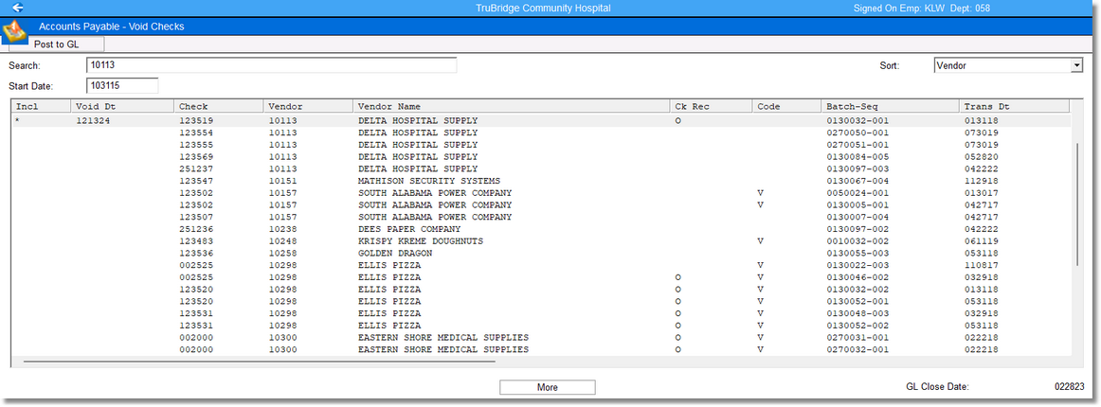Viewport: 1101px width, 407px height.
Task: Click vendor number 10238
Action: point(281,229)
